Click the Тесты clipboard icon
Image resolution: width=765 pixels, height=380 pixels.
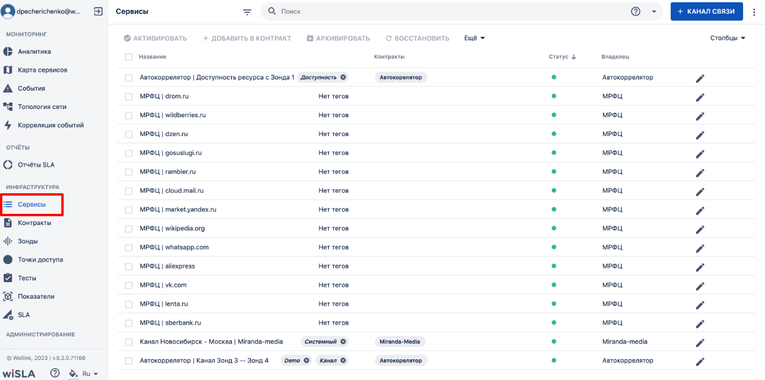[x=8, y=277]
